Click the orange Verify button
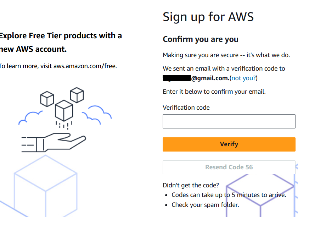 (x=229, y=144)
